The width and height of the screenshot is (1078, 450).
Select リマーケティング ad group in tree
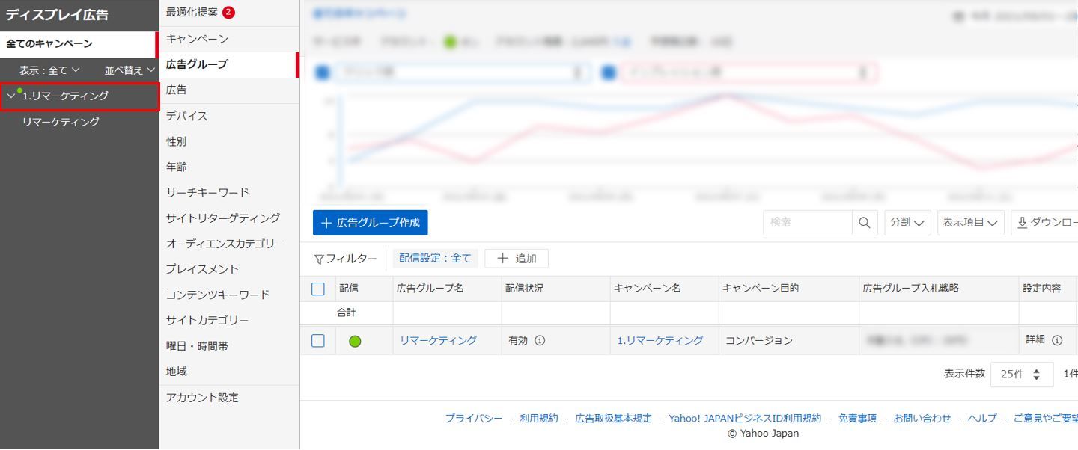coord(61,122)
